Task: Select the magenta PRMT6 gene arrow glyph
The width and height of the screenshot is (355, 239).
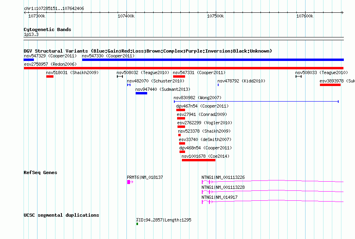Action: tap(130, 182)
